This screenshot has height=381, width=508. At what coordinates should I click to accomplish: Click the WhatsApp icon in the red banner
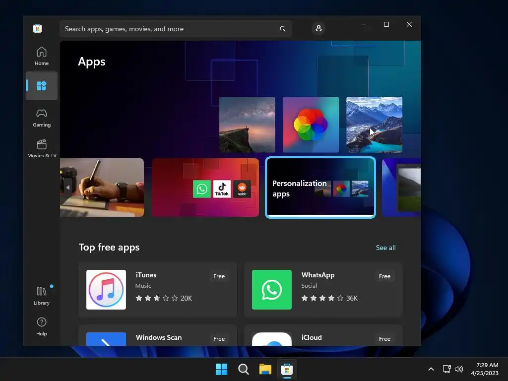(x=202, y=189)
